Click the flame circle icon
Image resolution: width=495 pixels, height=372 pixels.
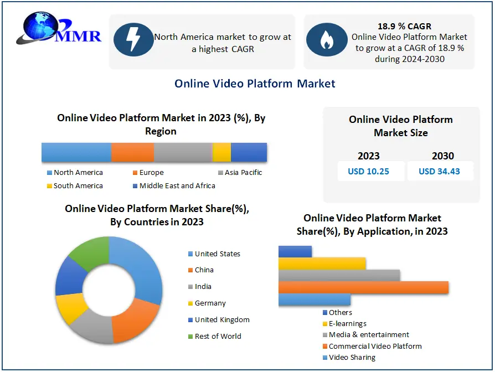tap(327, 40)
